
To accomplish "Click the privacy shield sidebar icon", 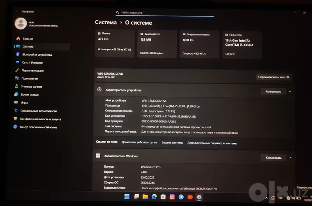I will [16, 119].
